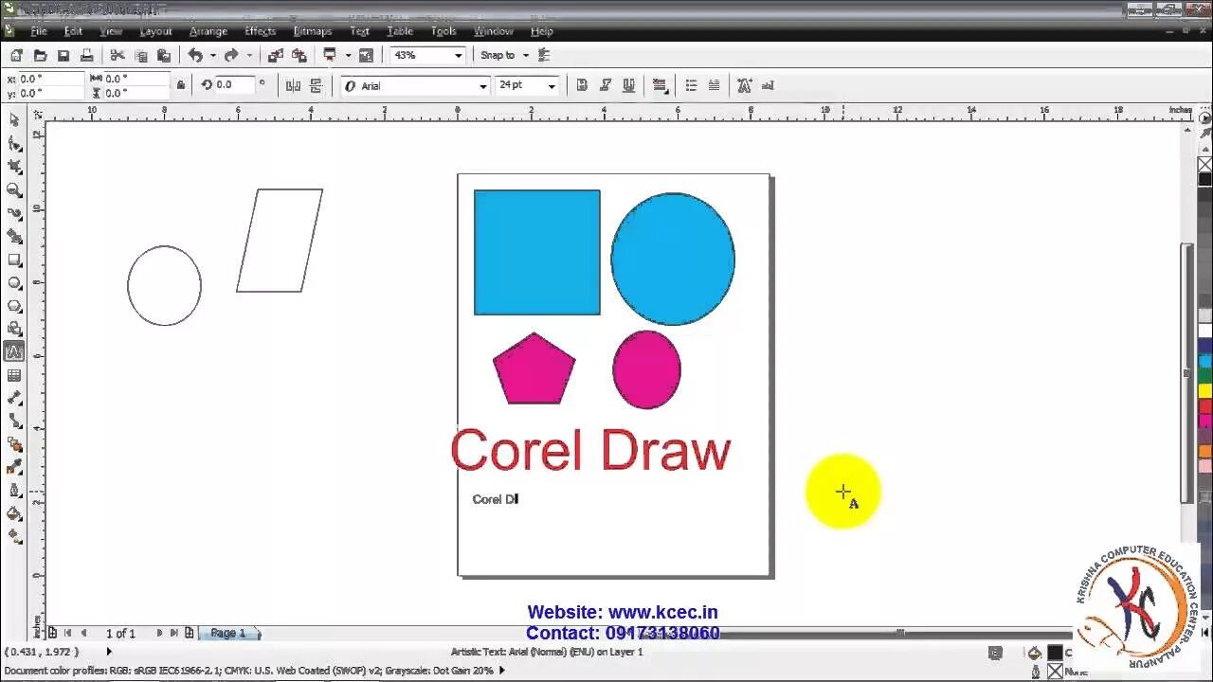Expand the redo history arrow
Viewport: 1213px width, 682px height.
pyautogui.click(x=249, y=56)
